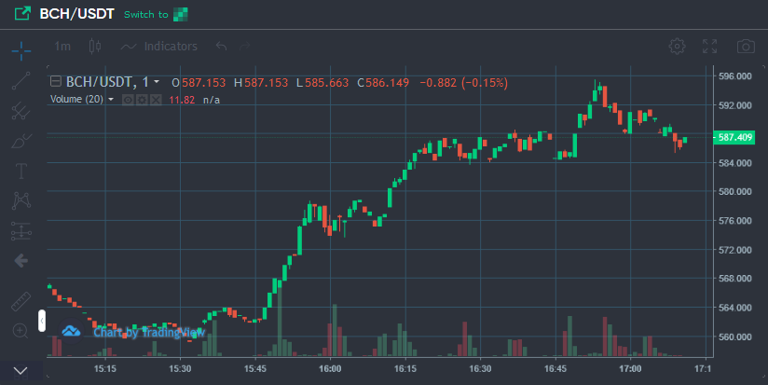This screenshot has height=385, width=768.
Task: Select the crosshair cursor tool
Action: [x=21, y=51]
